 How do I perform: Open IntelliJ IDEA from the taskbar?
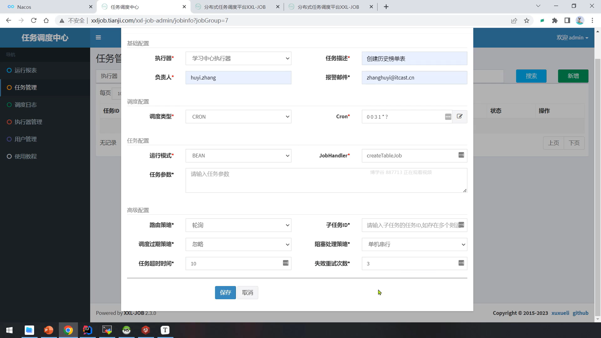[x=88, y=330]
